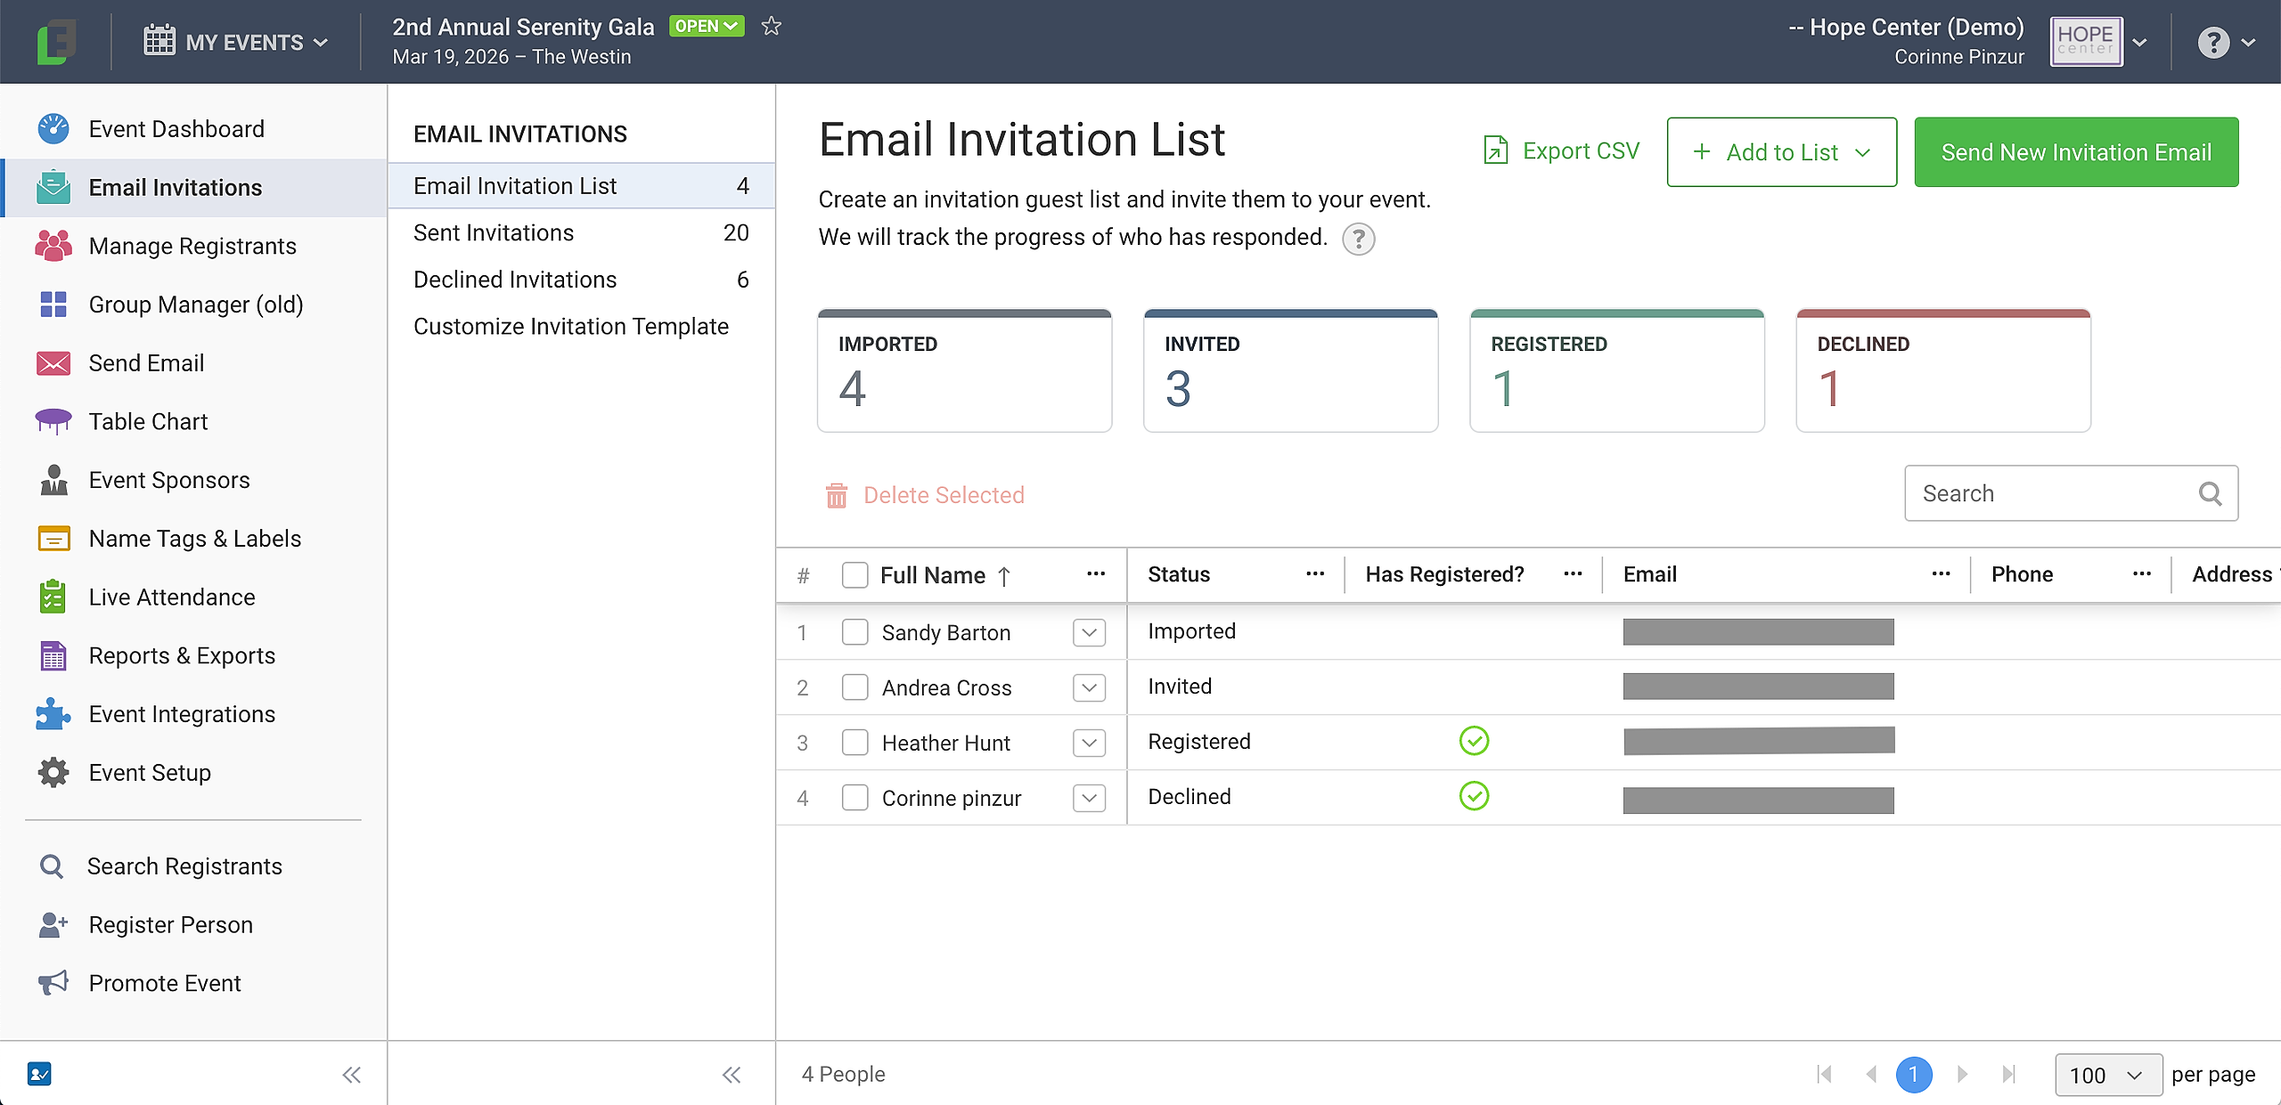Check the box next to Heather Hunt

(x=854, y=743)
